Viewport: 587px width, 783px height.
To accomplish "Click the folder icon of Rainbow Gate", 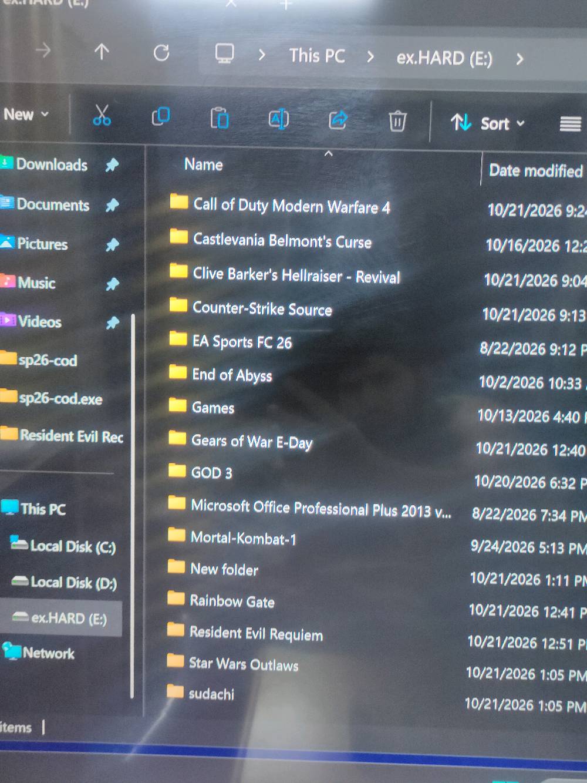I will tap(176, 599).
